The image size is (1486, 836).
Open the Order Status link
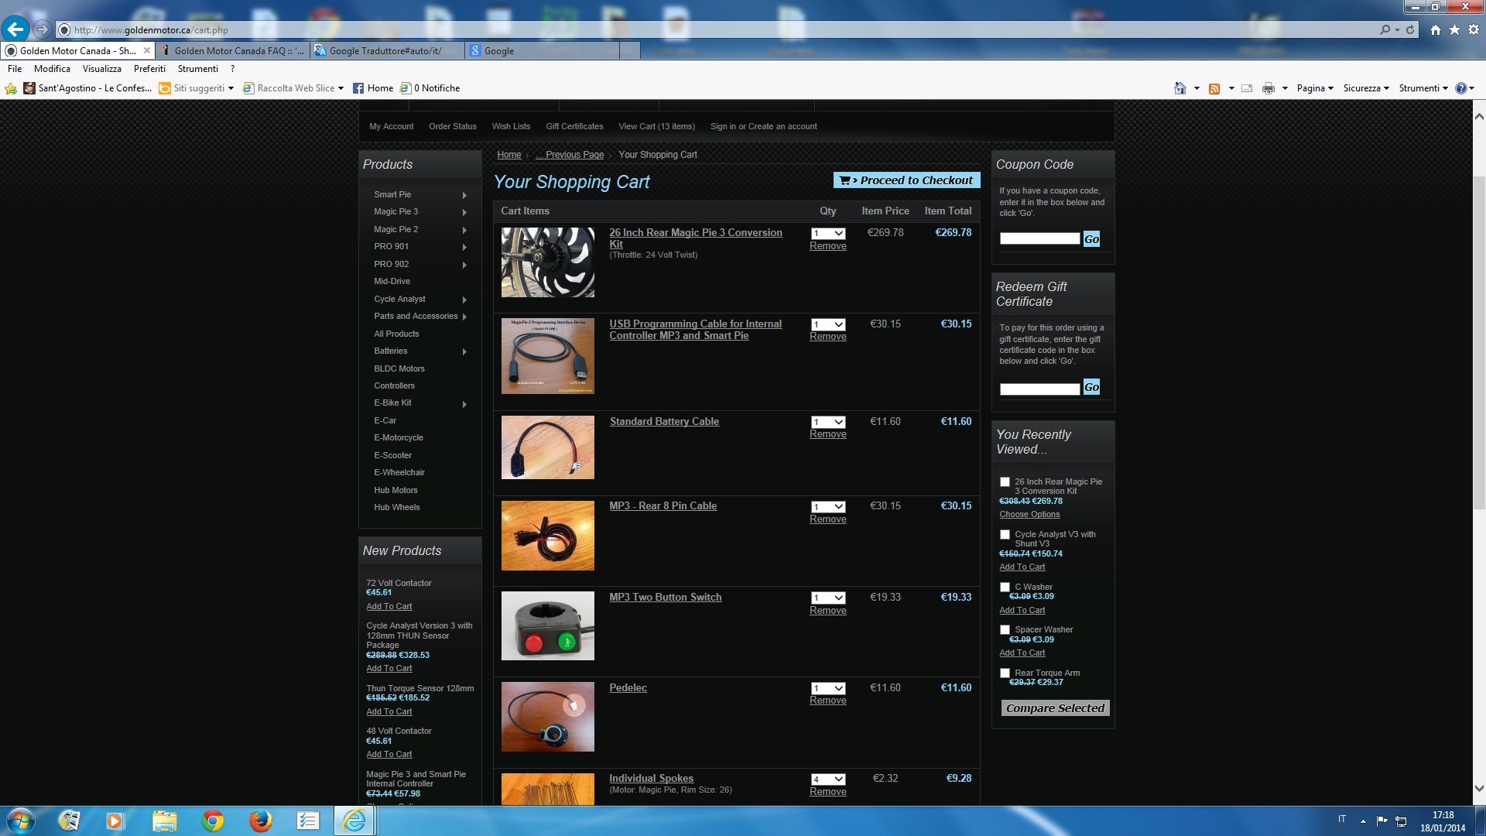click(x=453, y=127)
